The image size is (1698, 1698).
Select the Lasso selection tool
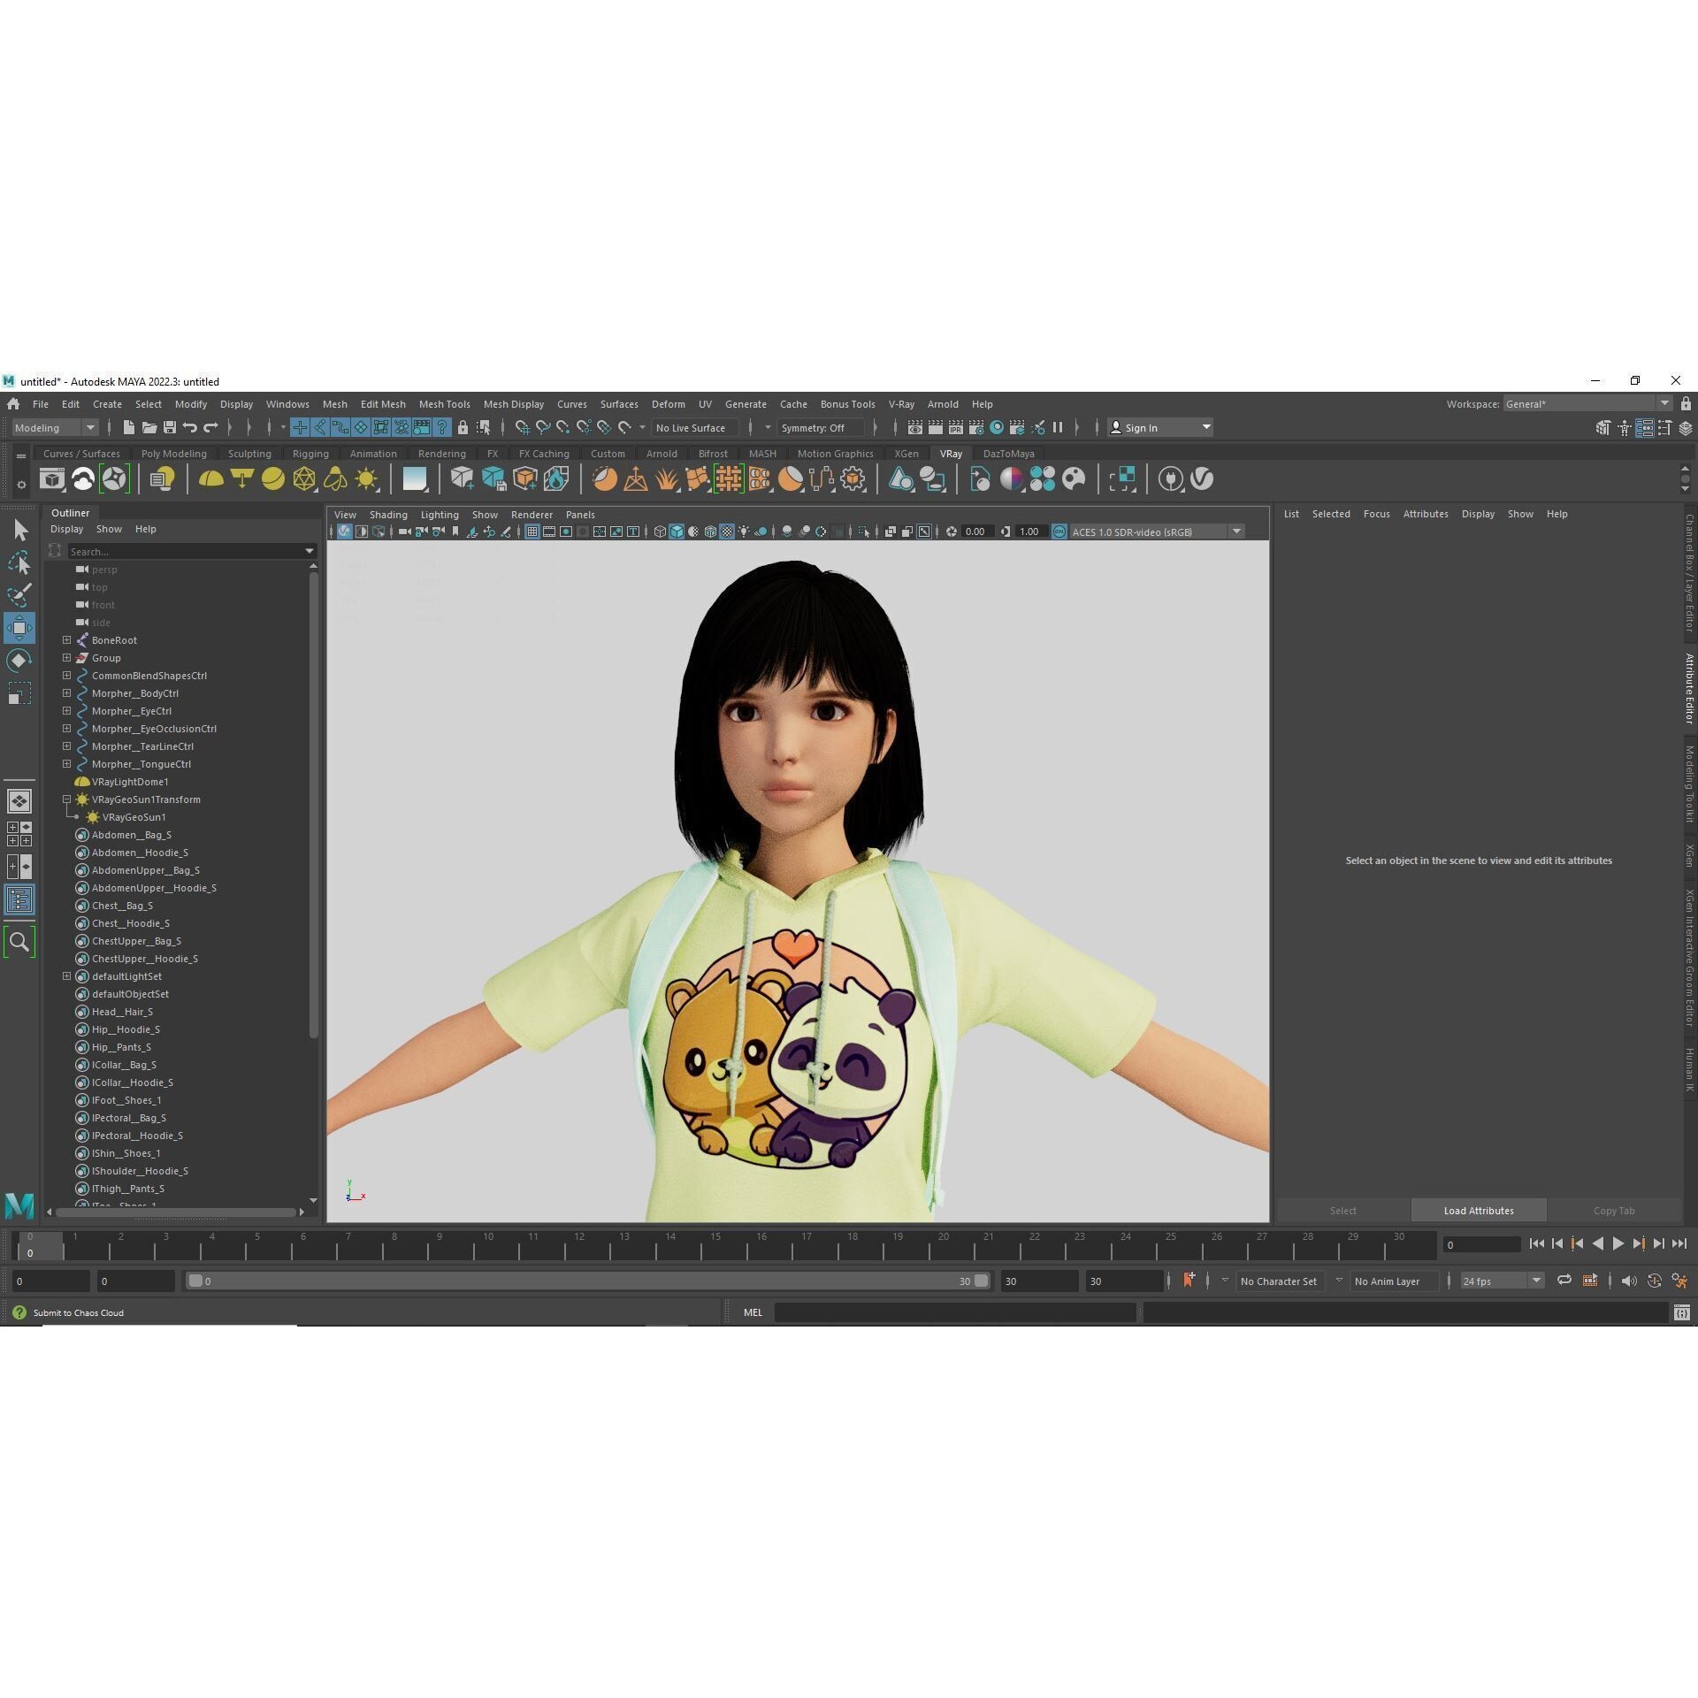pyautogui.click(x=19, y=562)
